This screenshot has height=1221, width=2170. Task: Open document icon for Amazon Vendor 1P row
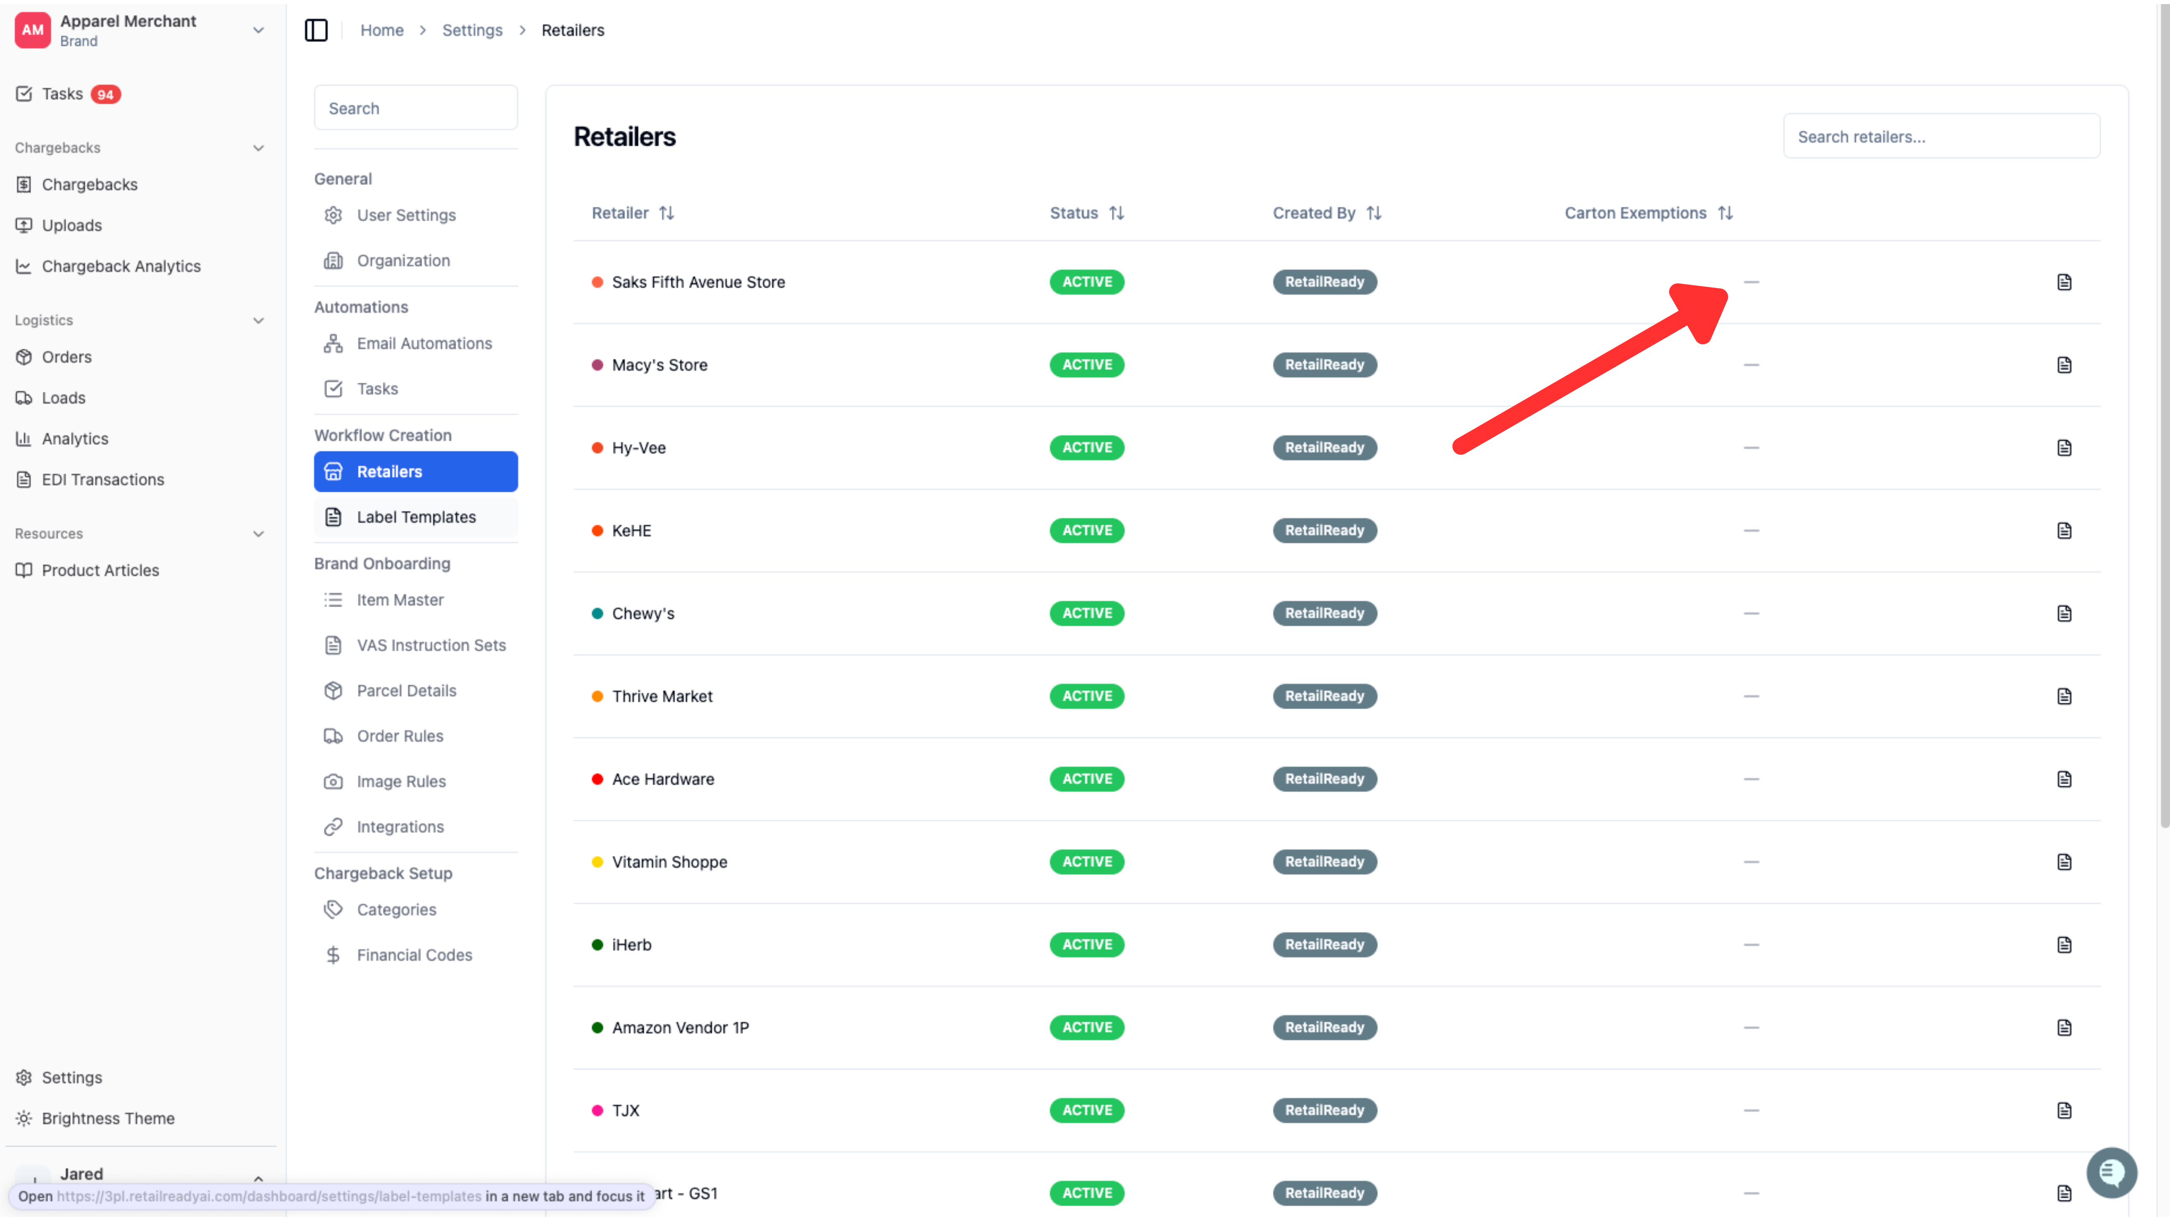coord(2064,1028)
